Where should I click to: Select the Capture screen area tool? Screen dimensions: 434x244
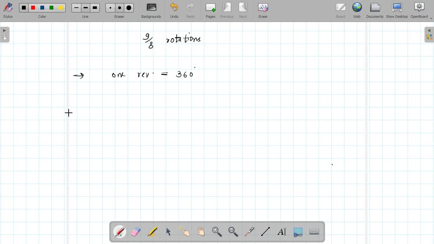tap(298, 231)
